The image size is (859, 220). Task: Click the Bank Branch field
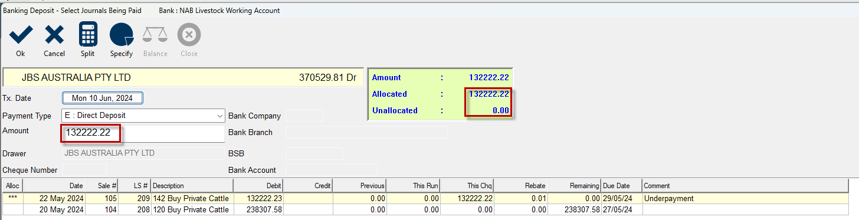coord(366,132)
